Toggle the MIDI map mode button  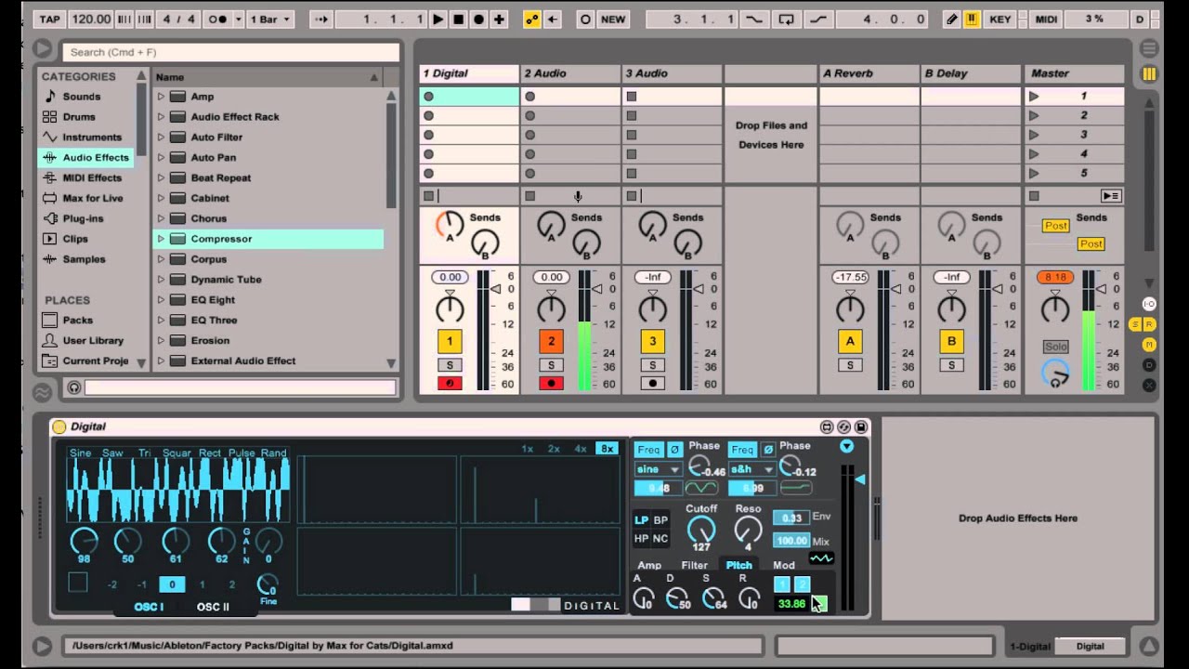1046,19
